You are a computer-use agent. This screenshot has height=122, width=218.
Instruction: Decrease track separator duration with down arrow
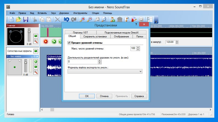[x=99, y=63]
